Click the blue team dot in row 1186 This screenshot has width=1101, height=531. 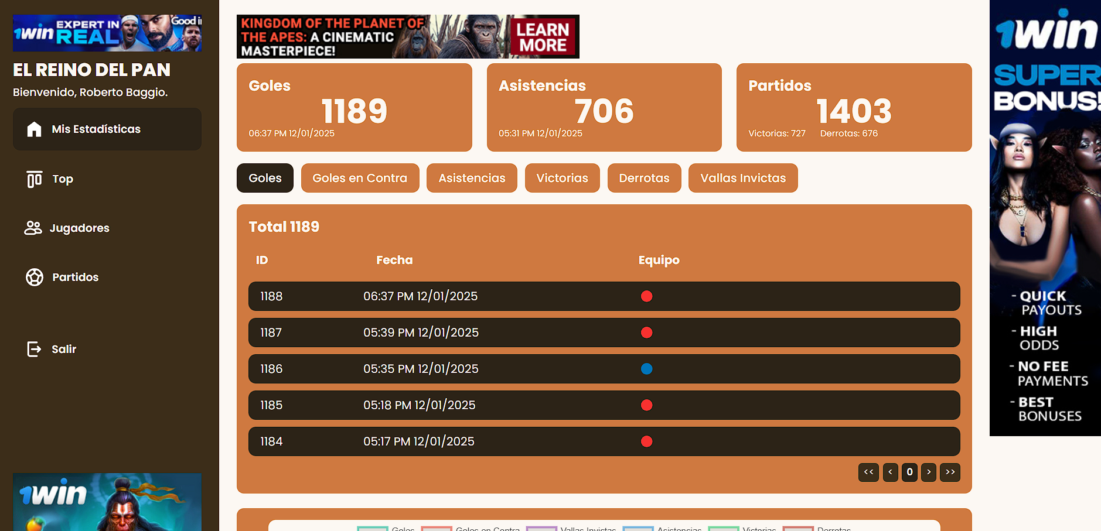point(646,369)
